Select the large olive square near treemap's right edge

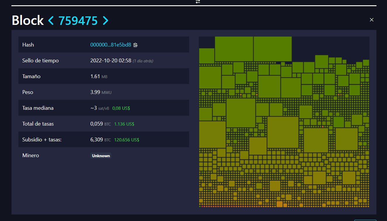click(x=347, y=139)
